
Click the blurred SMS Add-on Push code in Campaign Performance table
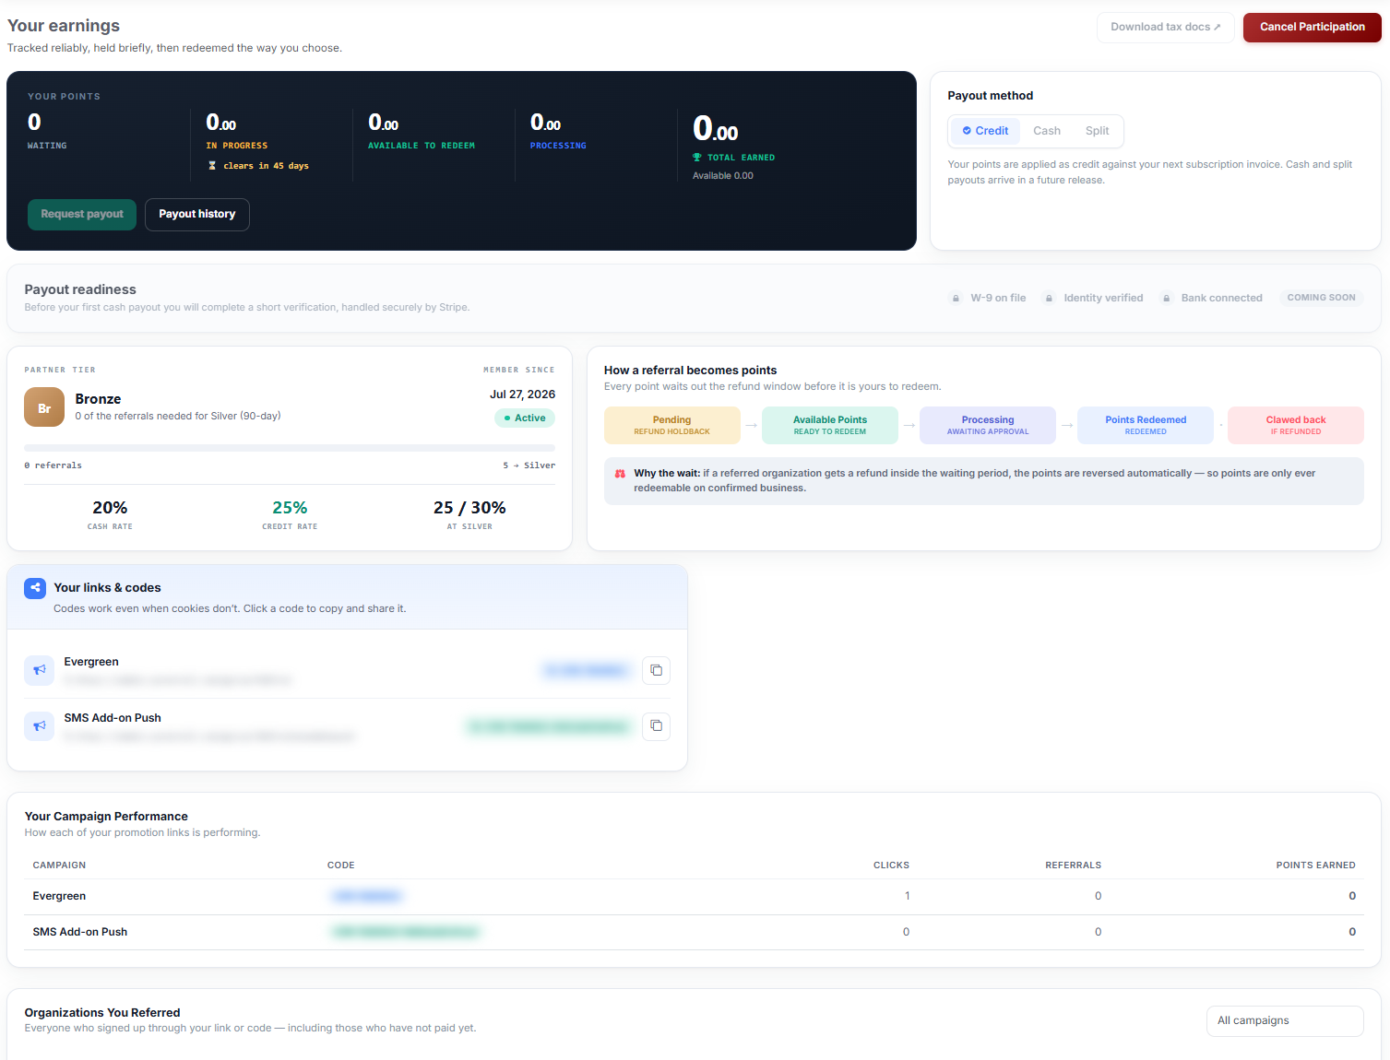point(405,932)
